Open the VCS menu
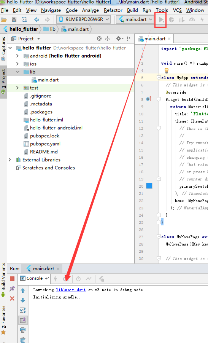208x343 pixels. [x=177, y=10]
